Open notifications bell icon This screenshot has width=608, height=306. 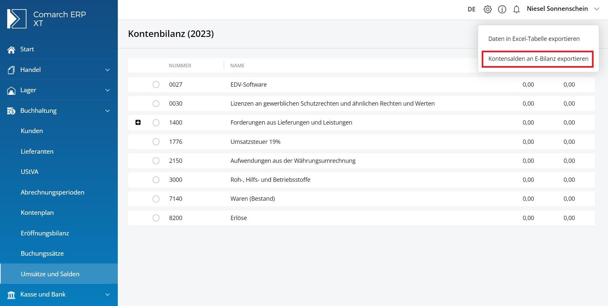(516, 9)
